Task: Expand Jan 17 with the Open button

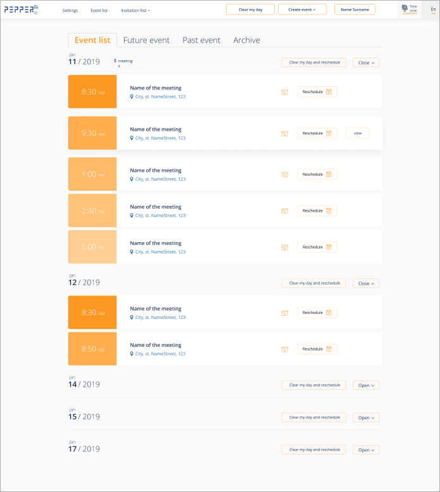Action: (366, 450)
